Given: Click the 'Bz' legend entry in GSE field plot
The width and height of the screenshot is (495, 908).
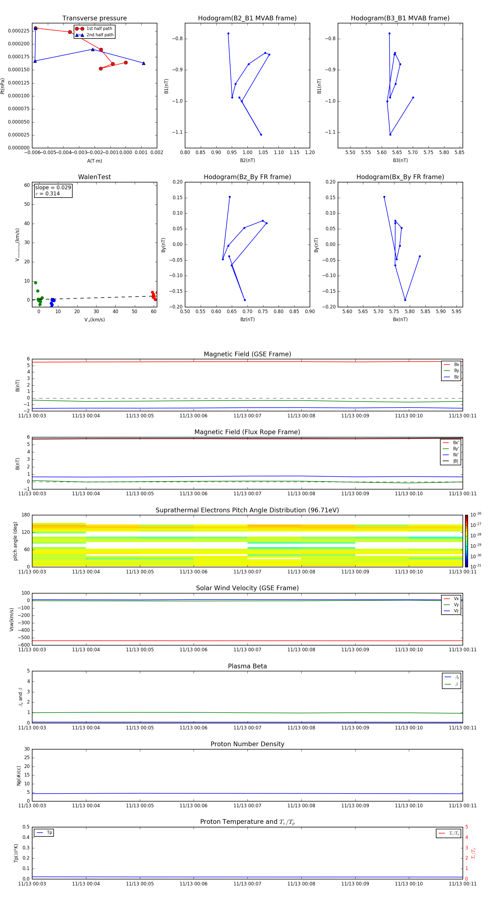Looking at the screenshot, I should click(451, 377).
